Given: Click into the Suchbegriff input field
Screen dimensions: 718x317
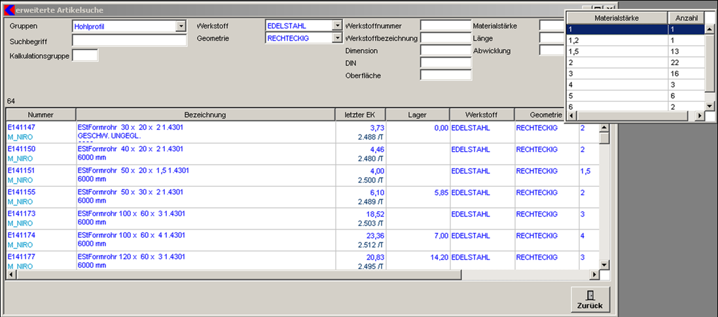Looking at the screenshot, I should pos(130,41).
